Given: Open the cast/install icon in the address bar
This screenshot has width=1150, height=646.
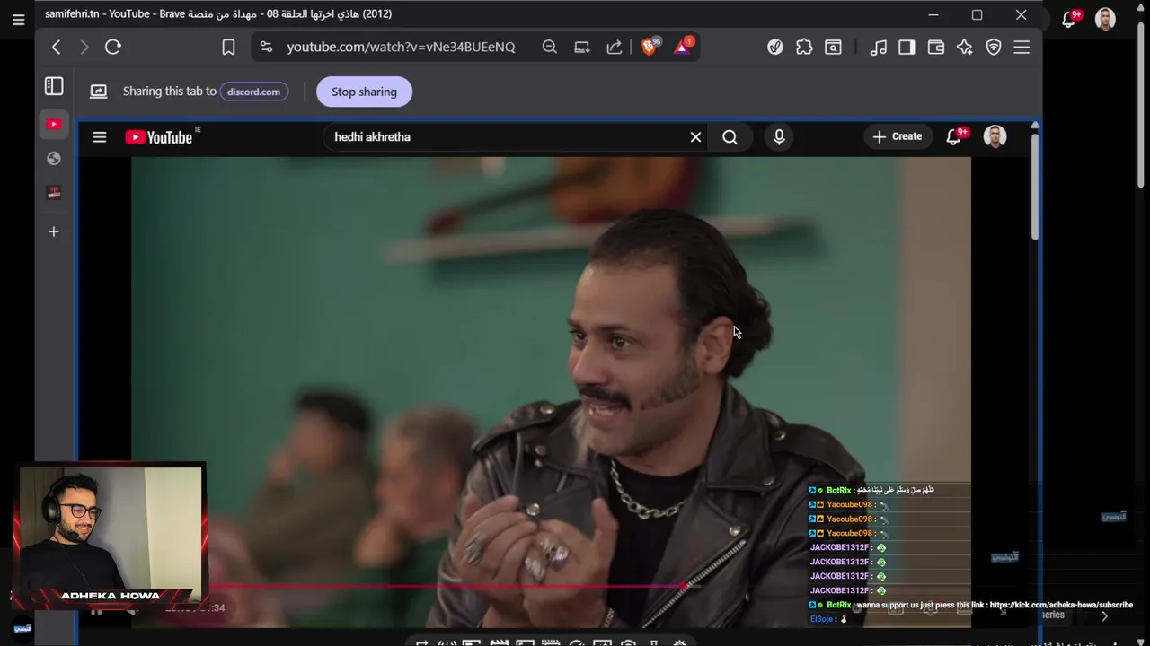Looking at the screenshot, I should point(582,47).
